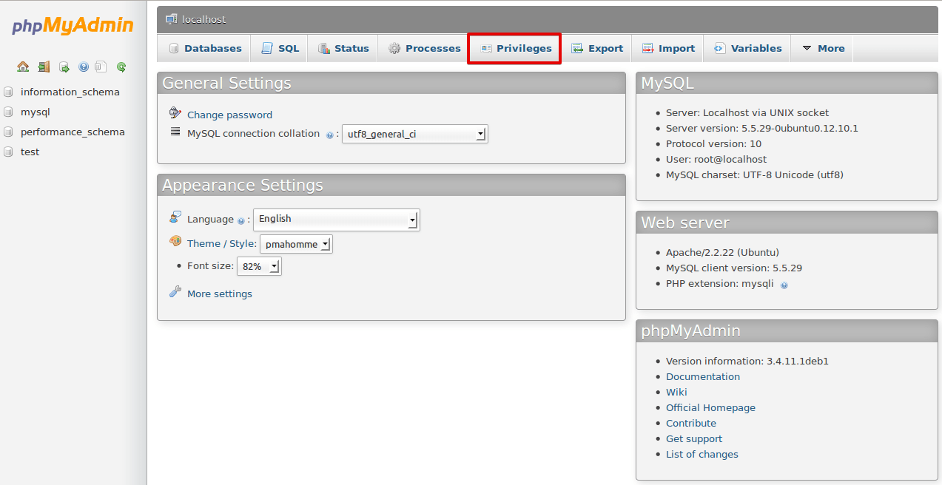This screenshot has width=942, height=485.
Task: Click the Theme / Style link
Action: click(x=221, y=244)
